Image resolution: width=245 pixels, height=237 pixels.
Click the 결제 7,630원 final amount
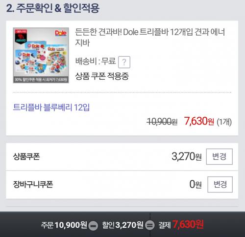(x=181, y=225)
